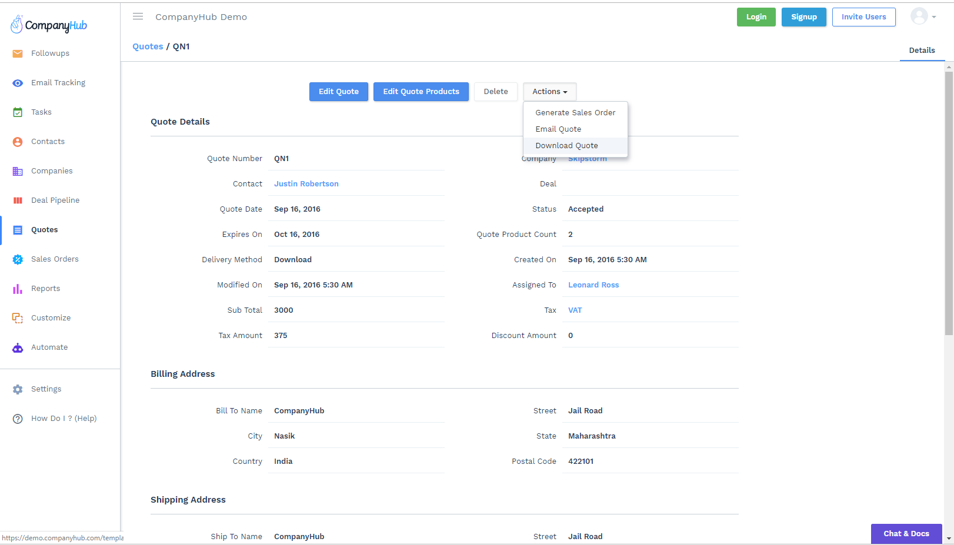The image size is (954, 545).
Task: Click the Postal Code value 422101
Action: [581, 462]
